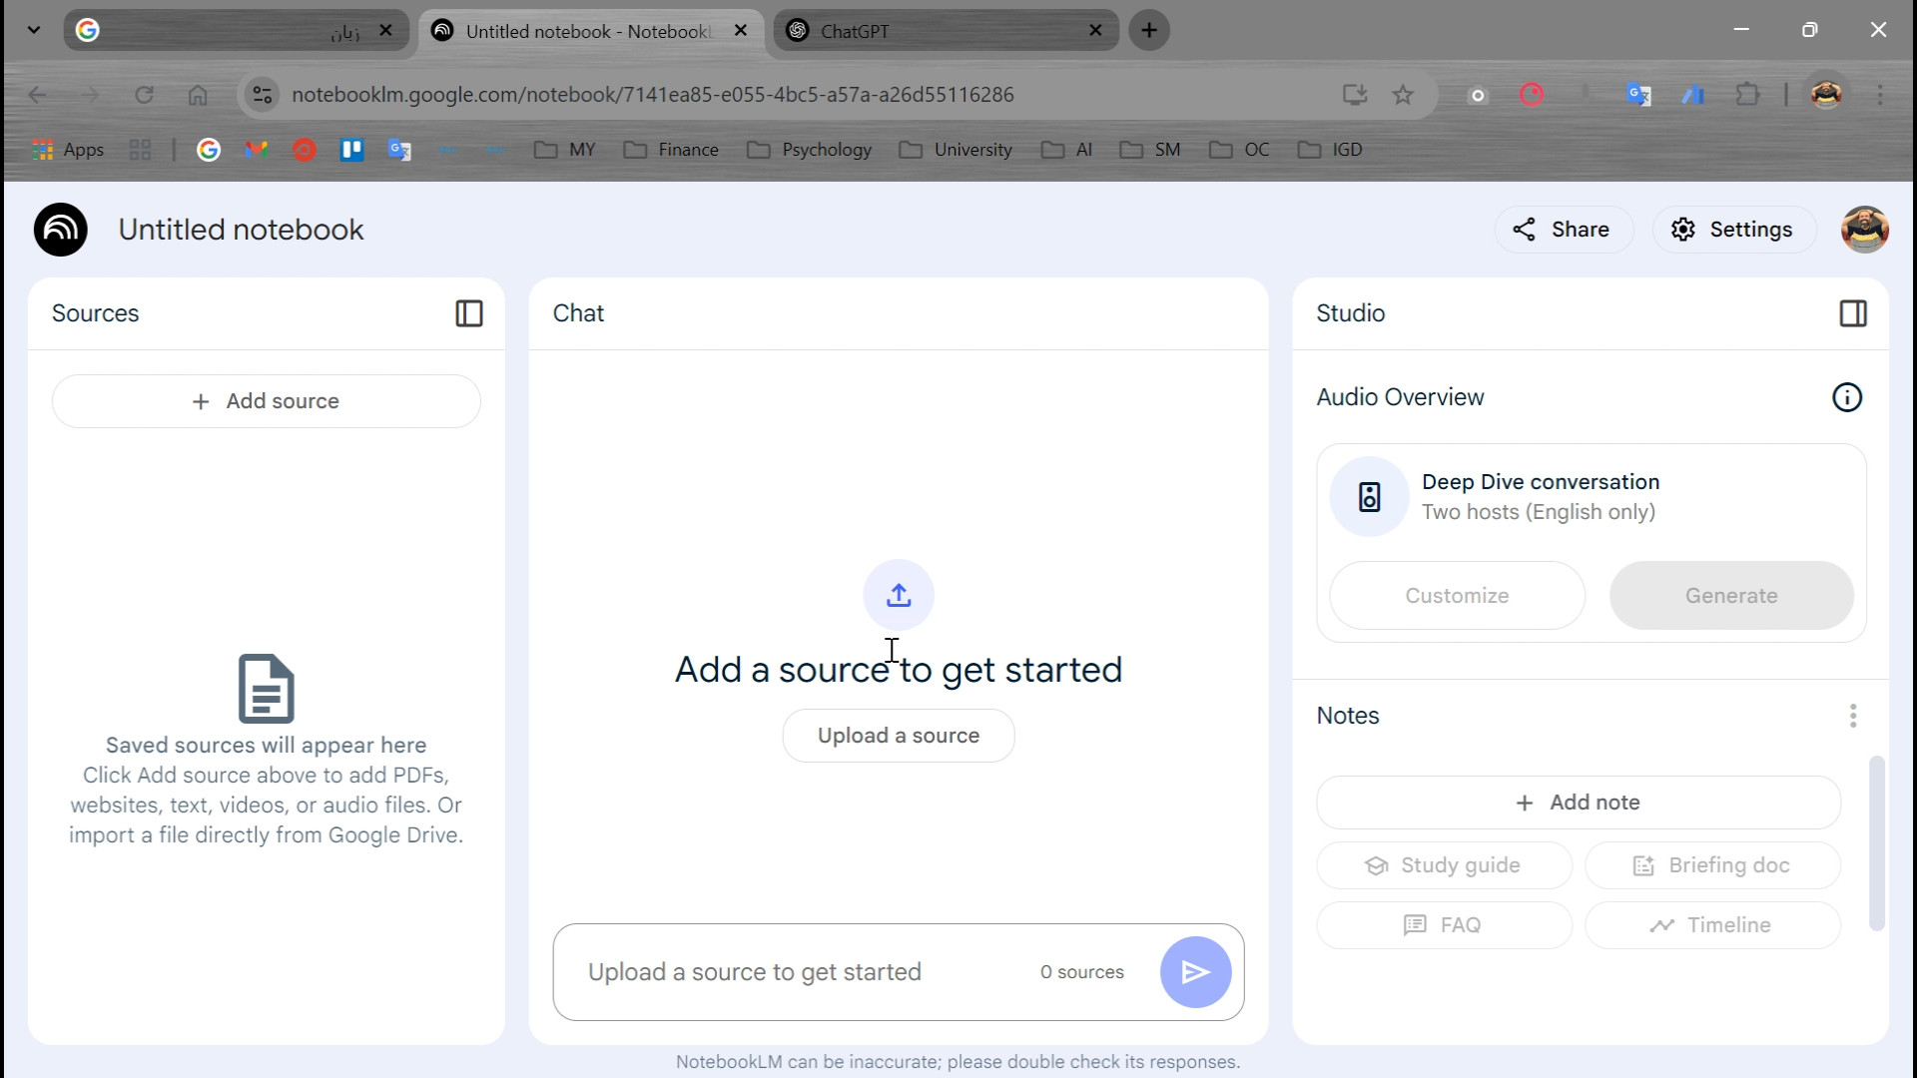The image size is (1917, 1078).
Task: Click the browser home button
Action: 198,95
